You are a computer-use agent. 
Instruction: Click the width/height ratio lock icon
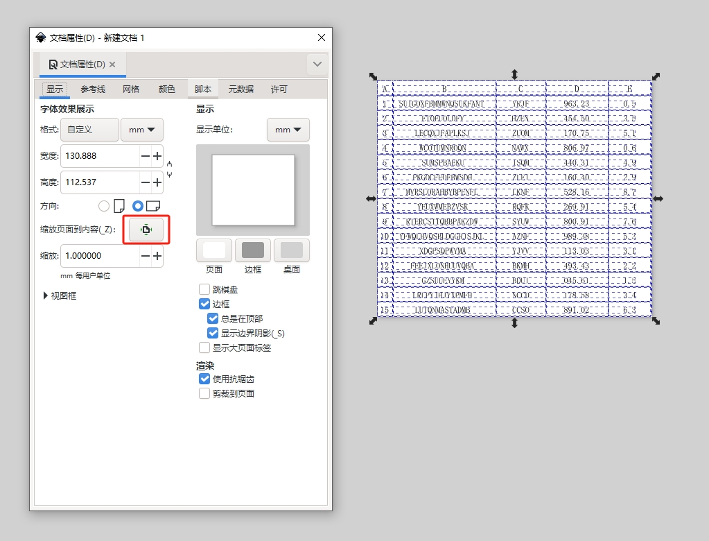pos(169,169)
